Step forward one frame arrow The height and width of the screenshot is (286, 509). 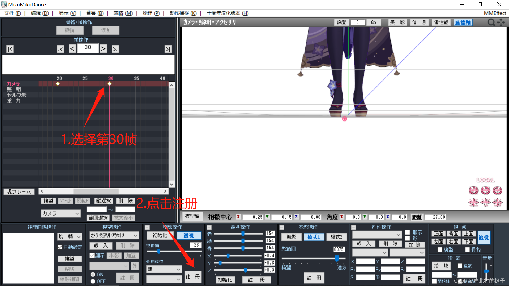tap(103, 49)
